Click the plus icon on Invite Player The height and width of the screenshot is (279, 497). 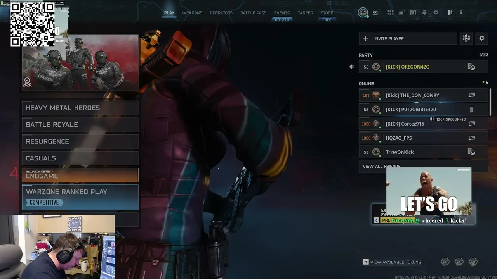(x=365, y=38)
